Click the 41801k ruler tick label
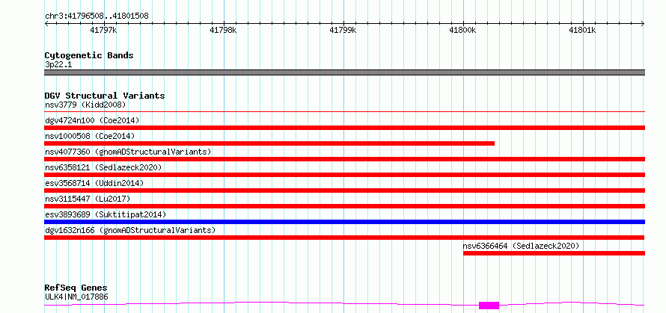The image size is (666, 313). click(x=583, y=30)
